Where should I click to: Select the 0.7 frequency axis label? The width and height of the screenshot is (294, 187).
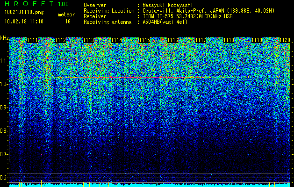click(x=3, y=154)
